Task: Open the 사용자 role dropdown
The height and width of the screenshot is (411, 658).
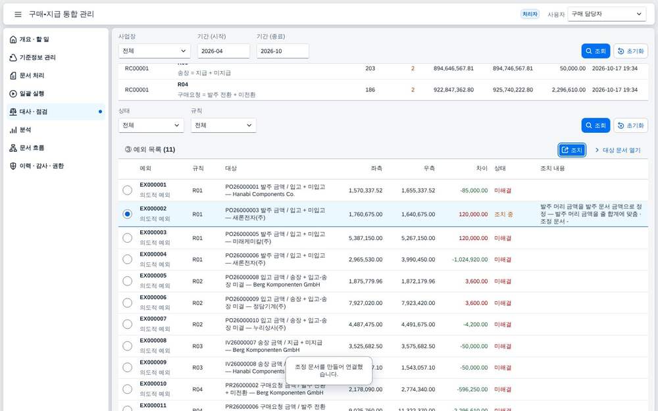Action: pyautogui.click(x=607, y=14)
